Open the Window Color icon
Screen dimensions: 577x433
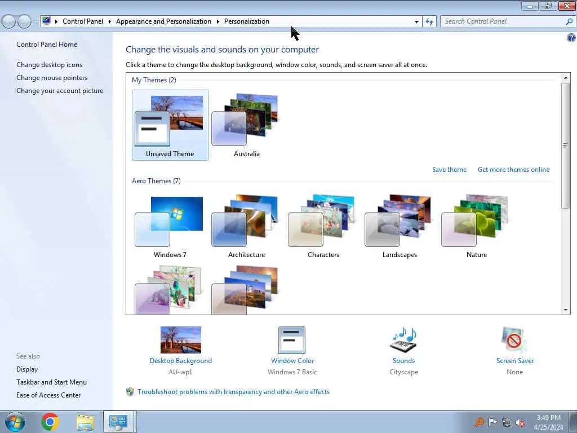coord(292,340)
